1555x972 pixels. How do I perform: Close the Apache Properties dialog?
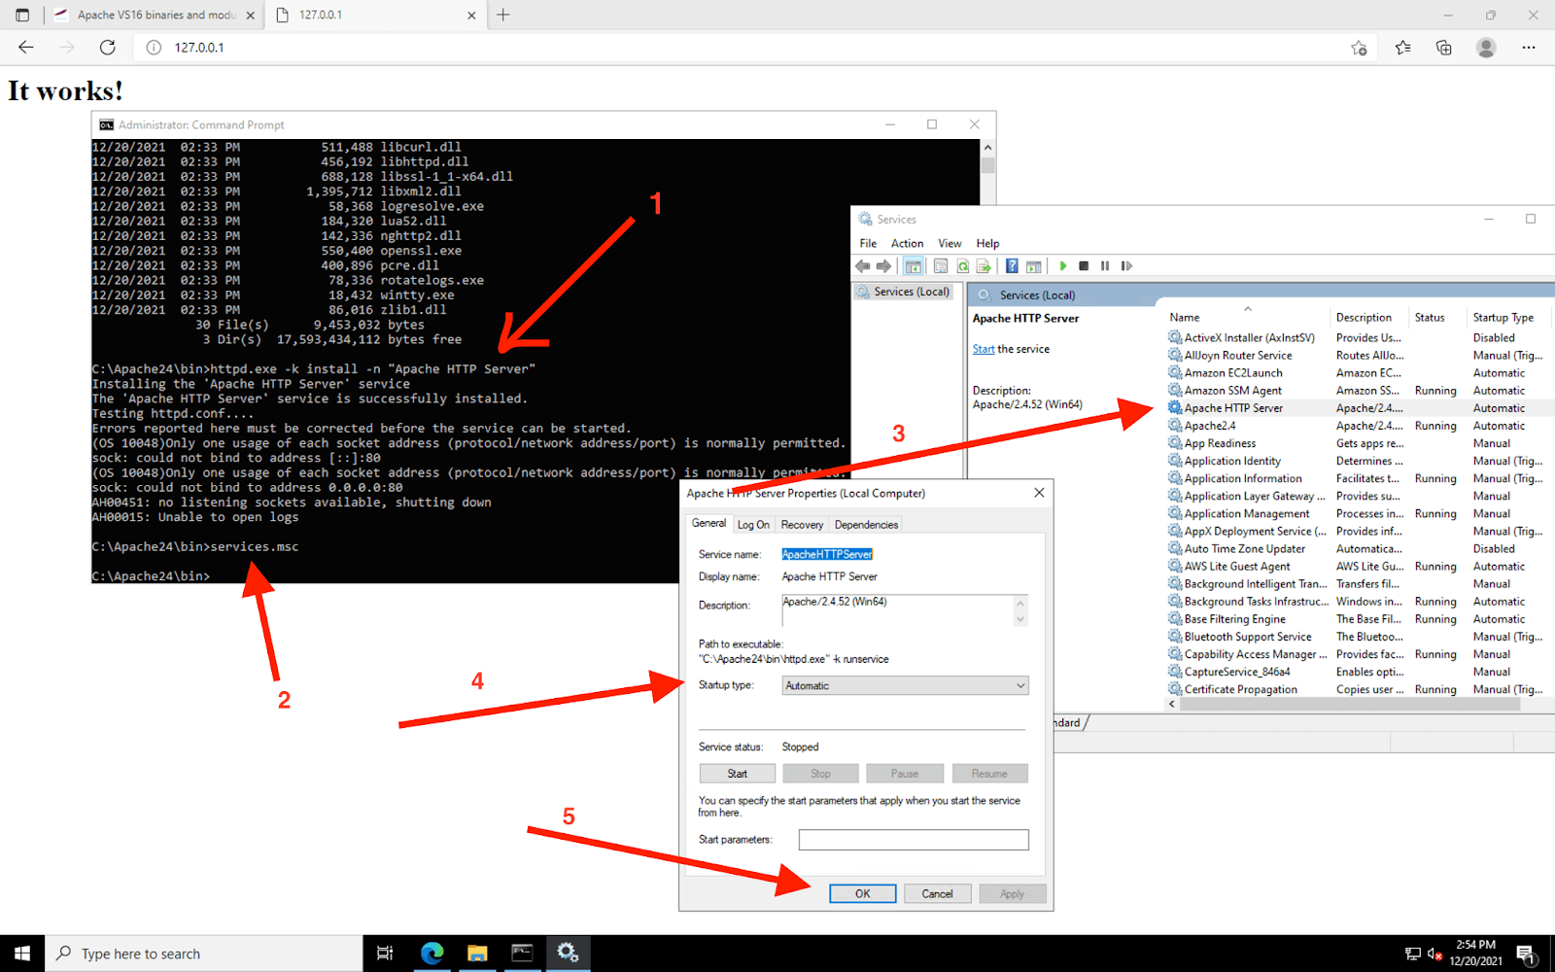tap(1039, 493)
